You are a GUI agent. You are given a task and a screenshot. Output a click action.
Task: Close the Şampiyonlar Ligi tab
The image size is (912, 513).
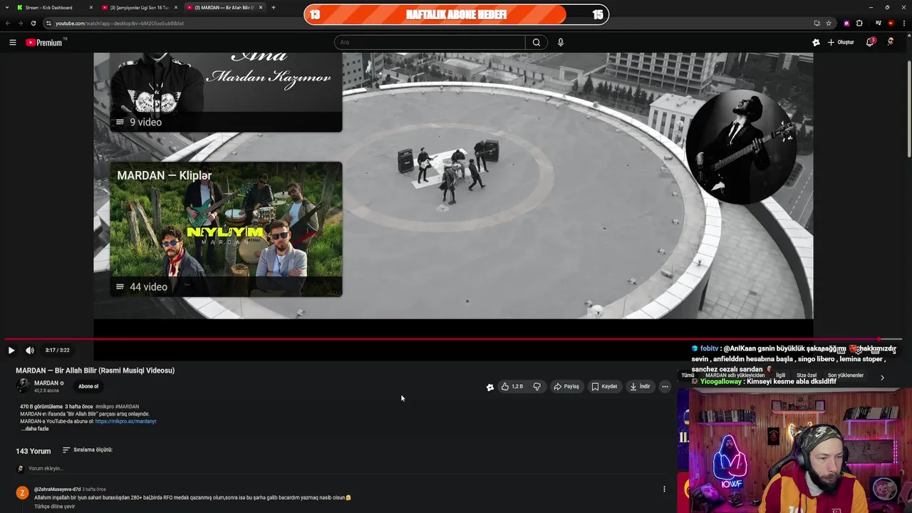176,8
